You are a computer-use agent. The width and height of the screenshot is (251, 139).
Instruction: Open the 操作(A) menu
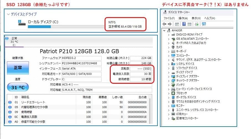coord(183,18)
